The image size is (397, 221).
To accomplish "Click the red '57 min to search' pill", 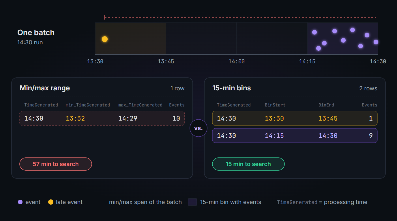I will pos(56,164).
